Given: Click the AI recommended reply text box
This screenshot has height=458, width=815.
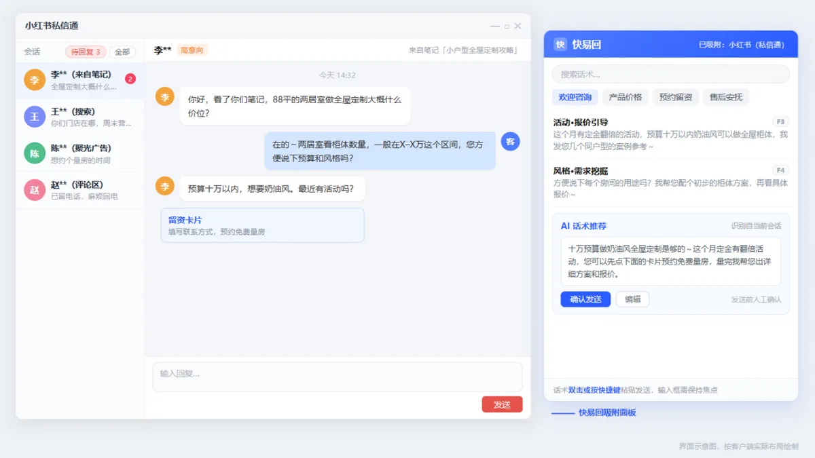Looking at the screenshot, I should click(x=671, y=261).
